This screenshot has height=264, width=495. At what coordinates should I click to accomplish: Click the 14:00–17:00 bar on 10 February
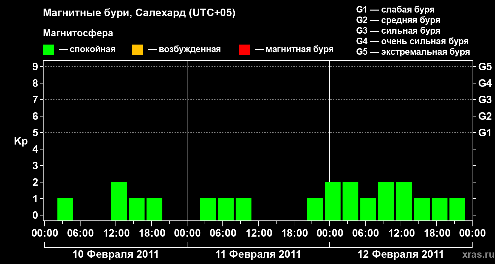pyautogui.click(x=137, y=209)
